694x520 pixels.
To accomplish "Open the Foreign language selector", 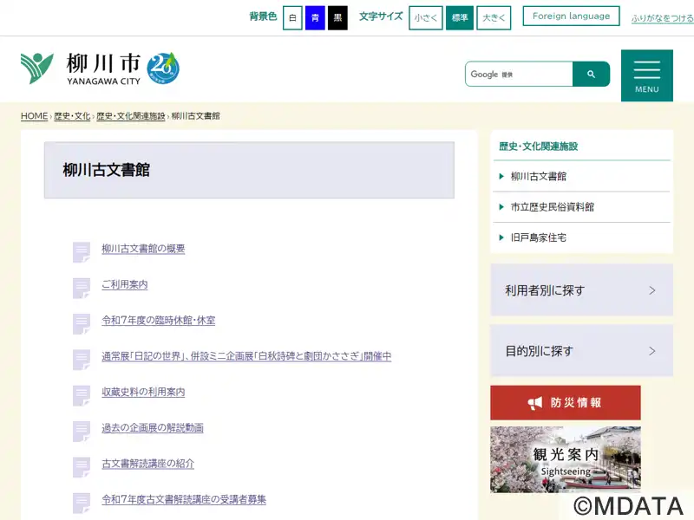I will click(x=571, y=16).
